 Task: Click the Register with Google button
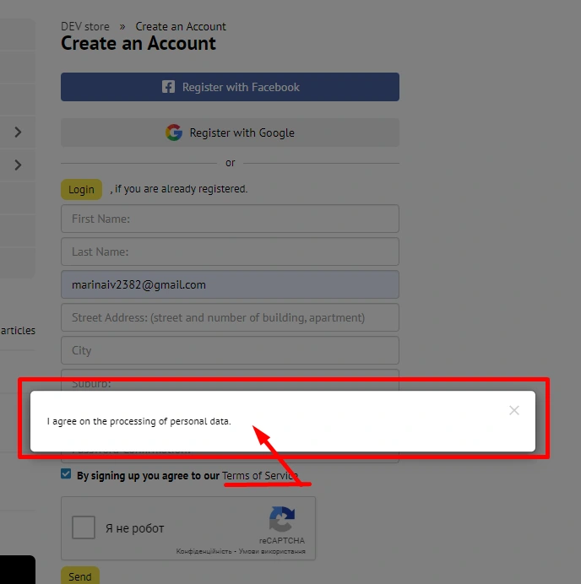pyautogui.click(x=230, y=132)
